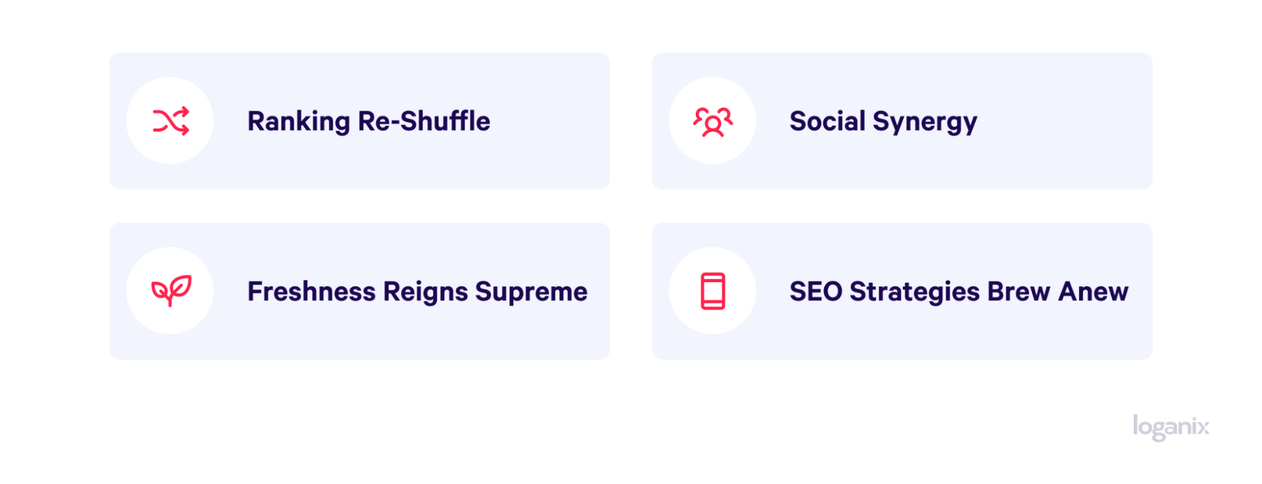Screen dimensions: 1262x484
Task: Click the word Synergy
Action: (x=925, y=122)
